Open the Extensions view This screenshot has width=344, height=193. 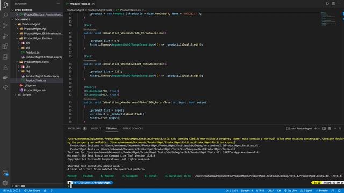[5, 47]
